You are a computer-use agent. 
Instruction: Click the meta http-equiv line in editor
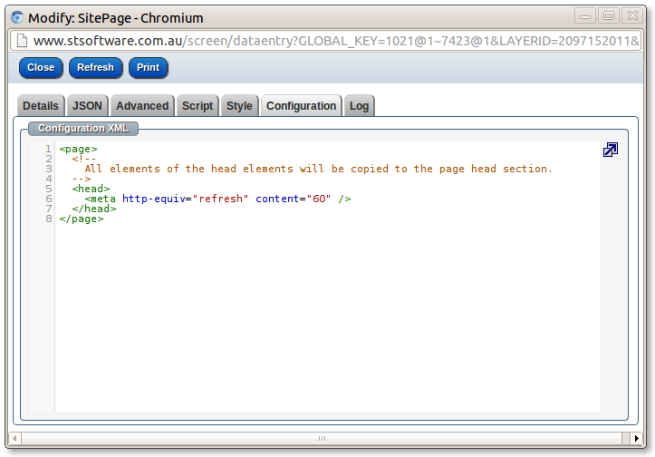click(217, 199)
